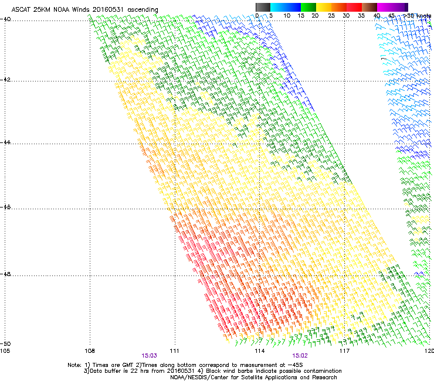This screenshot has width=434, height=381.
Task: Select the '-48' latitude axis label
Action: (5, 274)
